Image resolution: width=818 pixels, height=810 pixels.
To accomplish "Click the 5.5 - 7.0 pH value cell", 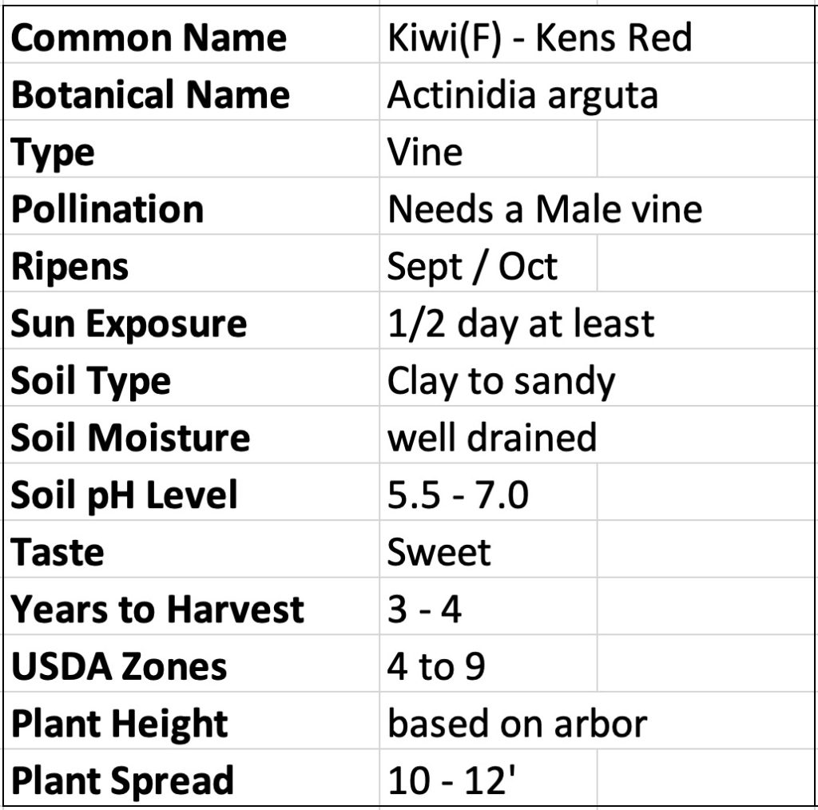I will pyautogui.click(x=458, y=495).
